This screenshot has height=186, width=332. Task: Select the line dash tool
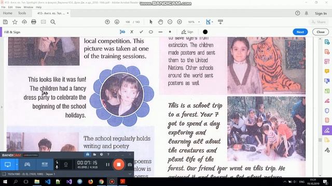click(160, 32)
